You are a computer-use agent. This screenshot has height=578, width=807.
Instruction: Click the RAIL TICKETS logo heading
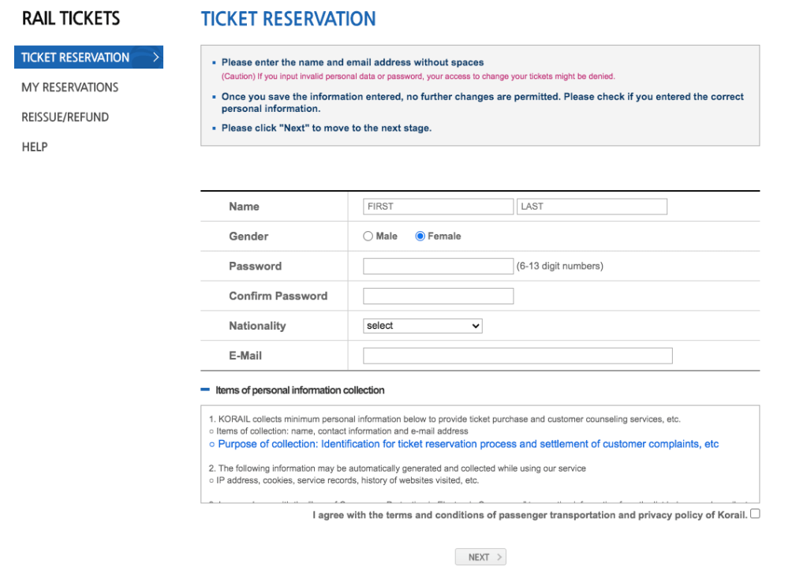click(71, 18)
